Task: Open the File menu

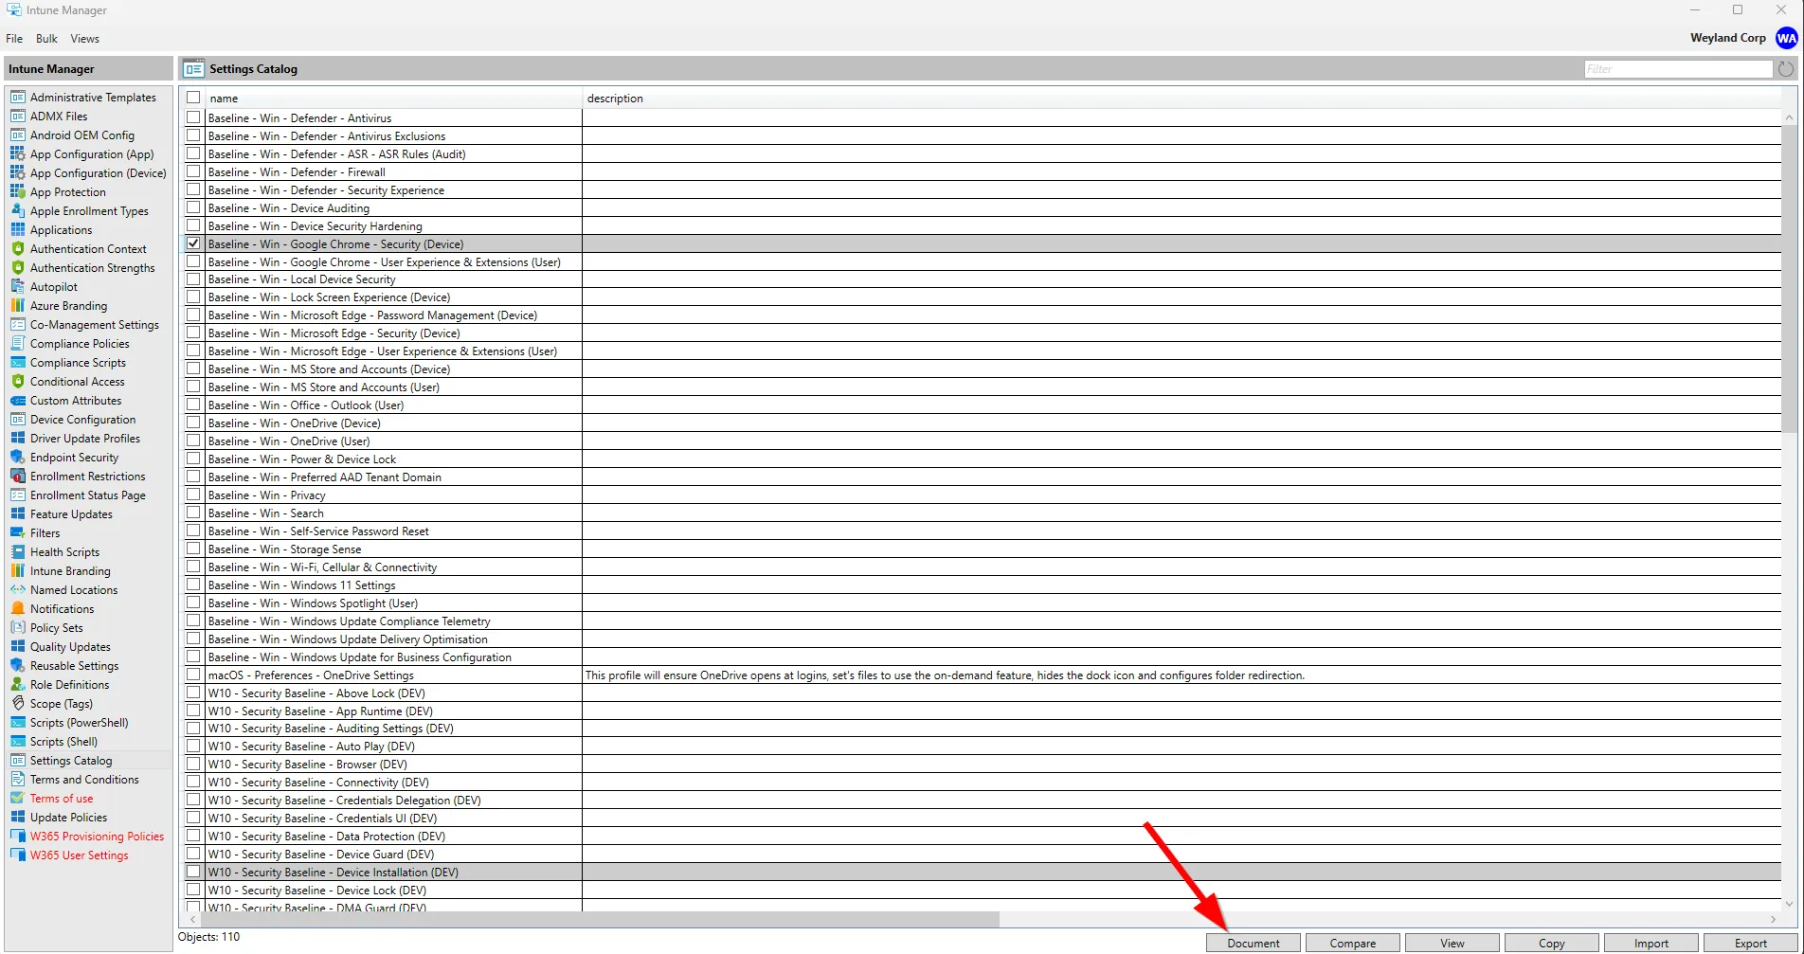Action: pyautogui.click(x=14, y=39)
